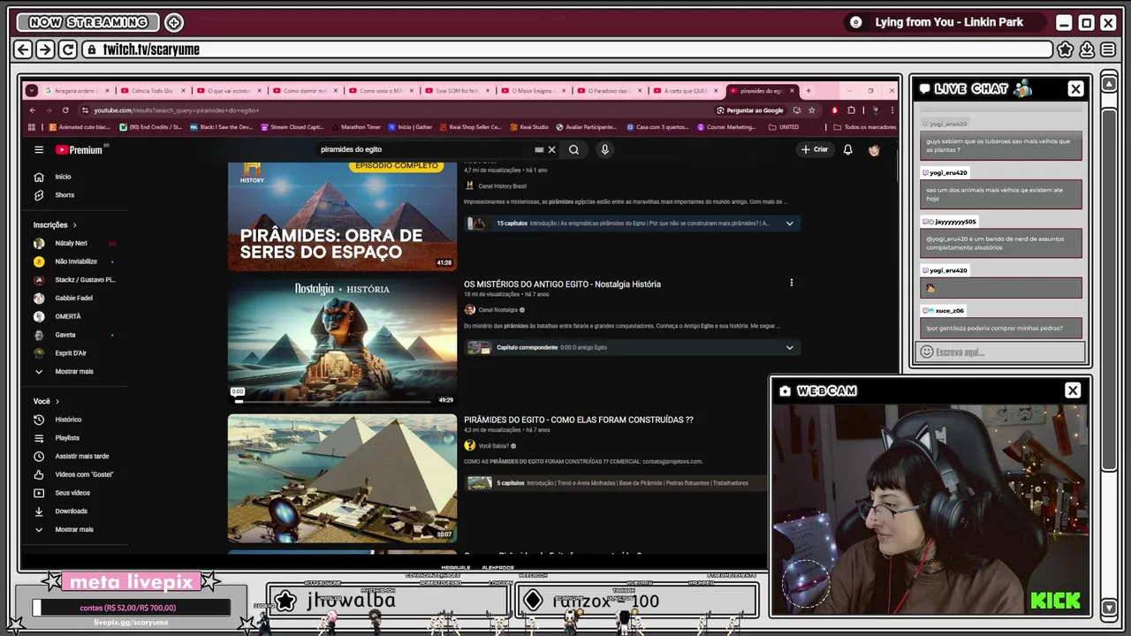The image size is (1131, 636).
Task: Open options menu for Nostalgia História video
Action: click(791, 283)
